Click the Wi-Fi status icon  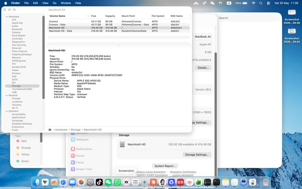(253, 3)
